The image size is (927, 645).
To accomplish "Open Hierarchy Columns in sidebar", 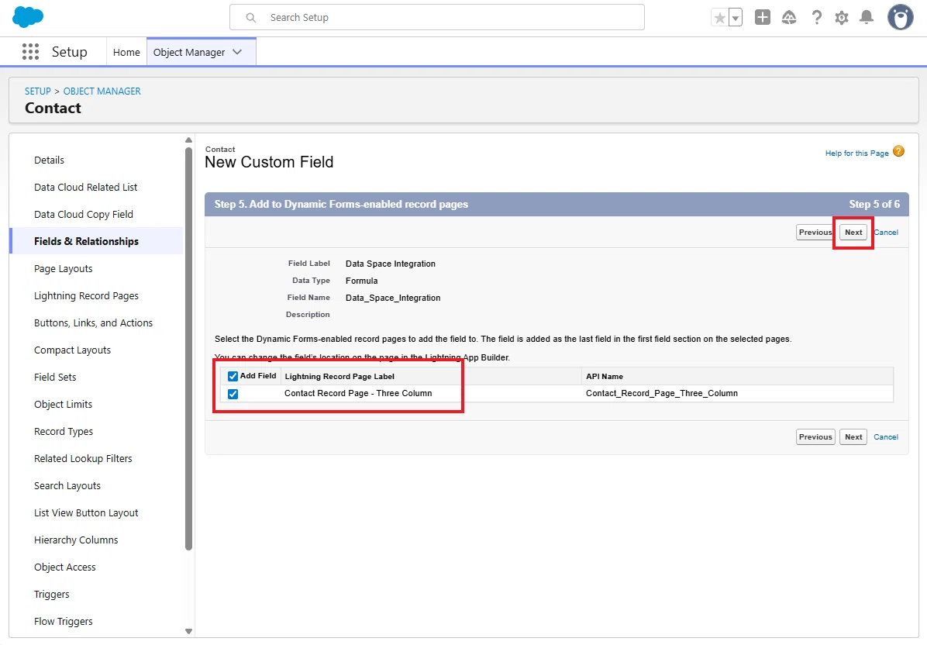I will point(76,540).
